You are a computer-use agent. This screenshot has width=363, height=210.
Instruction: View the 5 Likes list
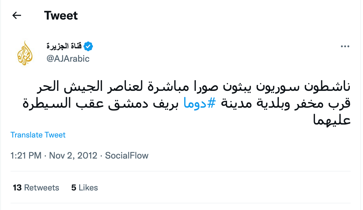tap(84, 188)
